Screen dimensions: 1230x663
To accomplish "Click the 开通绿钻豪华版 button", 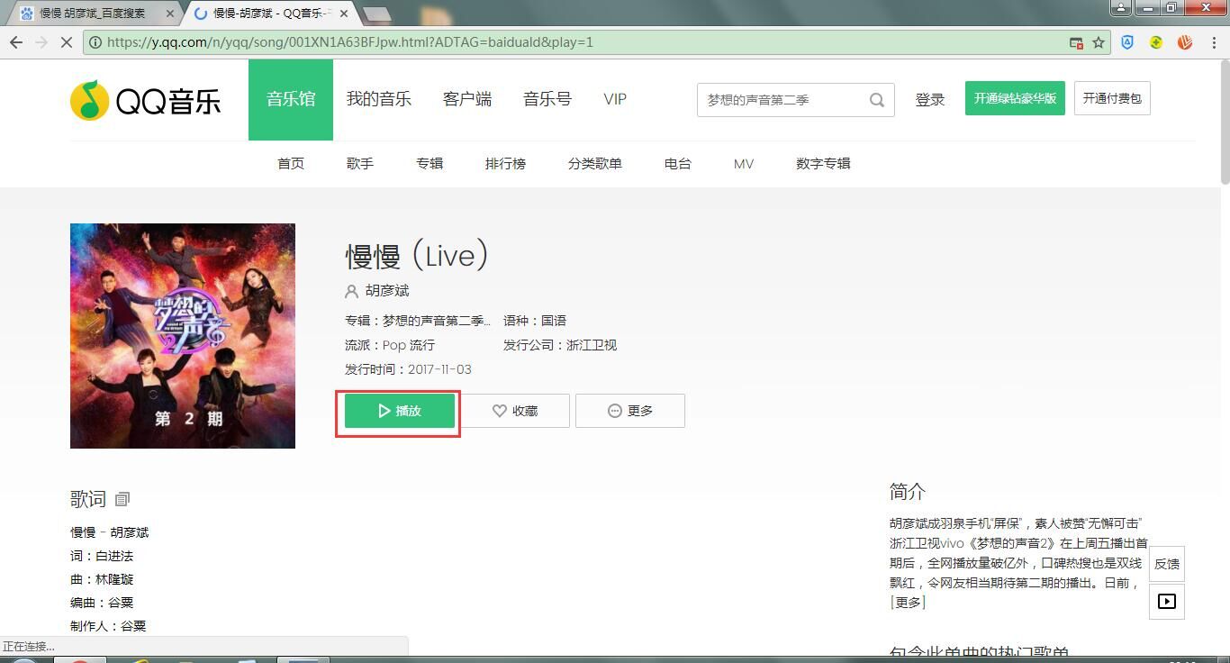I will [x=1015, y=99].
